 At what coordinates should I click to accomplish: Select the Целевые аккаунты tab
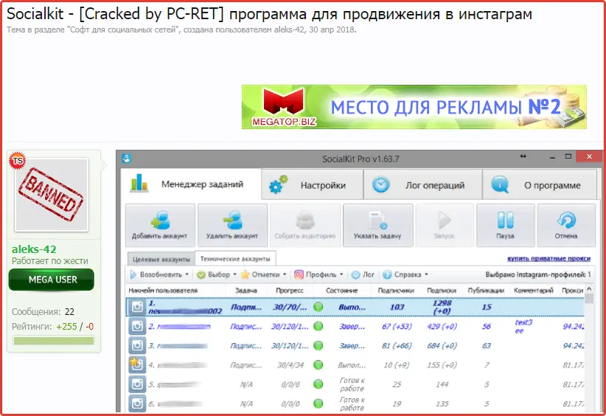[161, 259]
